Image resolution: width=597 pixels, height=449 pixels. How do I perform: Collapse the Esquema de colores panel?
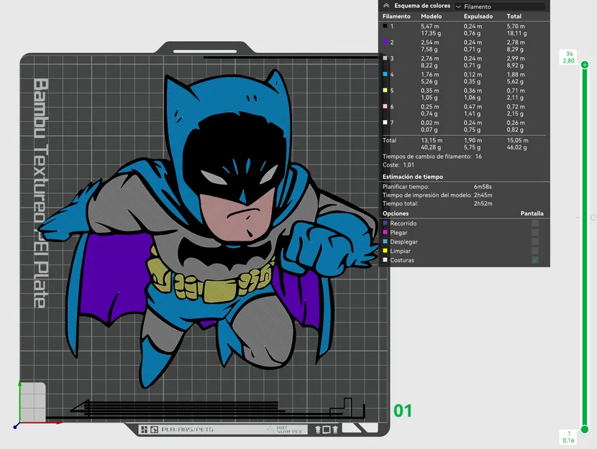pyautogui.click(x=386, y=6)
